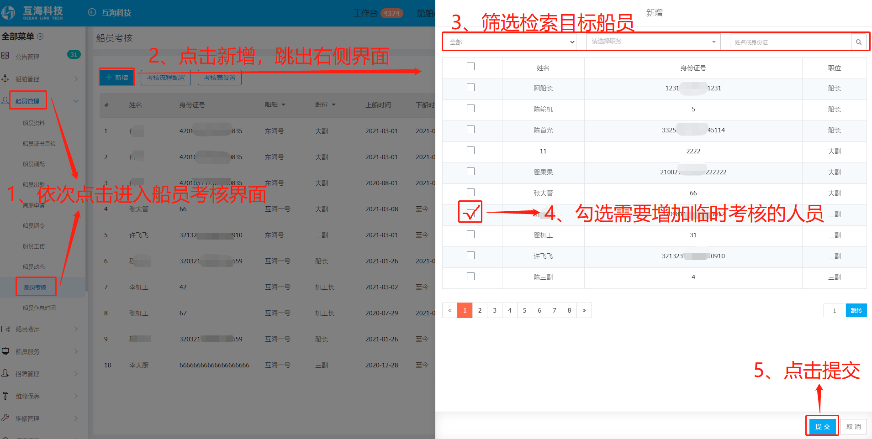Image resolution: width=872 pixels, height=439 pixels.
Task: Expand the 船员服务 menu chevron
Action: coord(76,351)
